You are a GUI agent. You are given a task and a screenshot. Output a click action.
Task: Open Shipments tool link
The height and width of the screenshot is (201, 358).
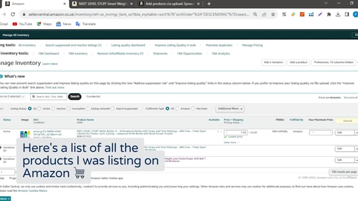[160, 54]
